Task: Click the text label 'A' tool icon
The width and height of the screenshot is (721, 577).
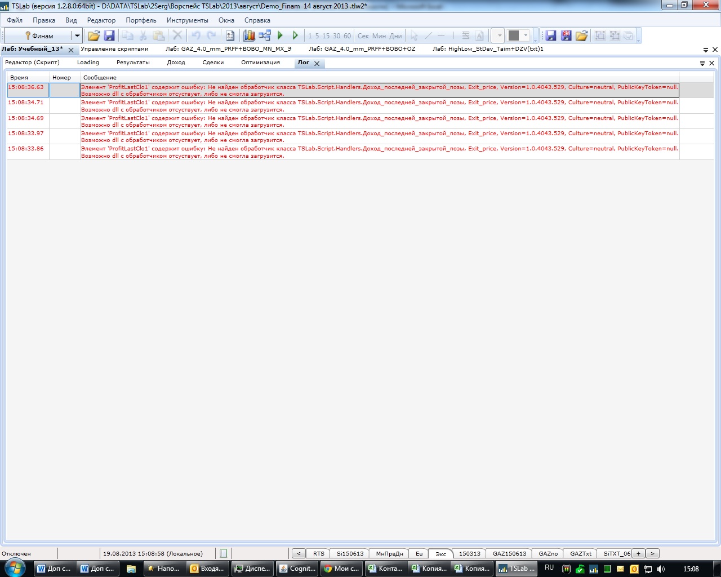Action: [479, 35]
